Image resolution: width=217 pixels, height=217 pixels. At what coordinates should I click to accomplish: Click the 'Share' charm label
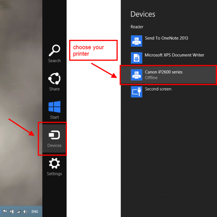tap(54, 89)
